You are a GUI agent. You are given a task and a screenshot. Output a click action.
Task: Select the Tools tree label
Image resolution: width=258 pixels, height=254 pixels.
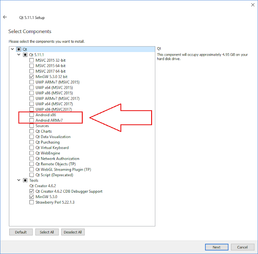point(34,180)
